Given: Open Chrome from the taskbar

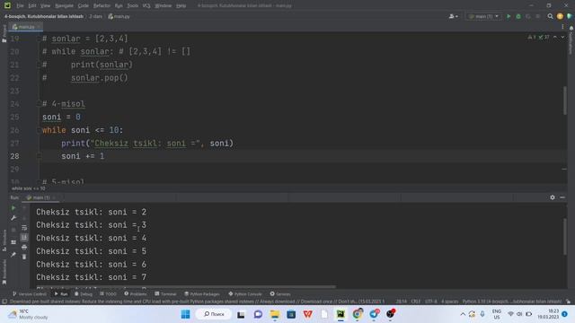Looking at the screenshot, I should [358, 314].
